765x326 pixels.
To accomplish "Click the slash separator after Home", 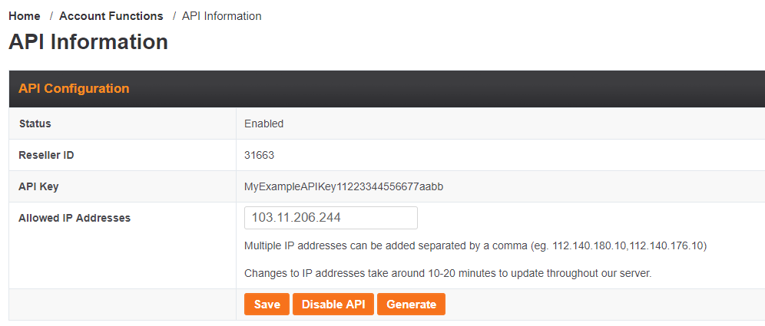I will [51, 16].
